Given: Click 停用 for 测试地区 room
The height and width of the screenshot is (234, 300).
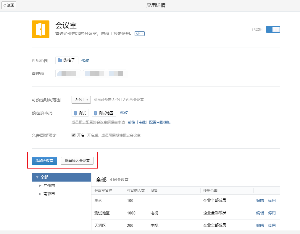Looking at the screenshot, I should click(x=272, y=213).
